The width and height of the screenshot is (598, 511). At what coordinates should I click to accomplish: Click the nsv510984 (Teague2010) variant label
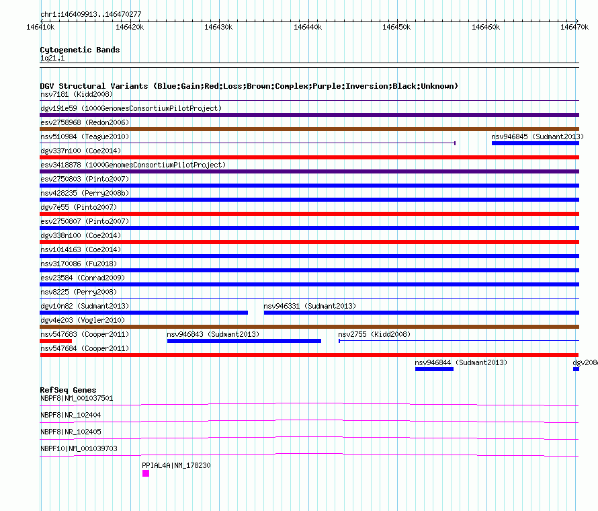pos(85,136)
